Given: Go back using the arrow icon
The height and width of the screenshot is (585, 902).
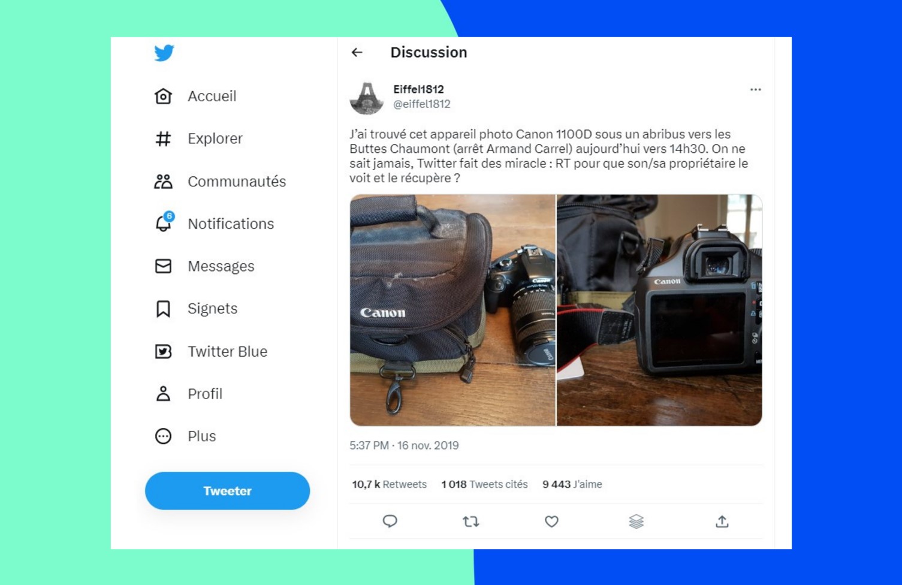Looking at the screenshot, I should [x=357, y=52].
